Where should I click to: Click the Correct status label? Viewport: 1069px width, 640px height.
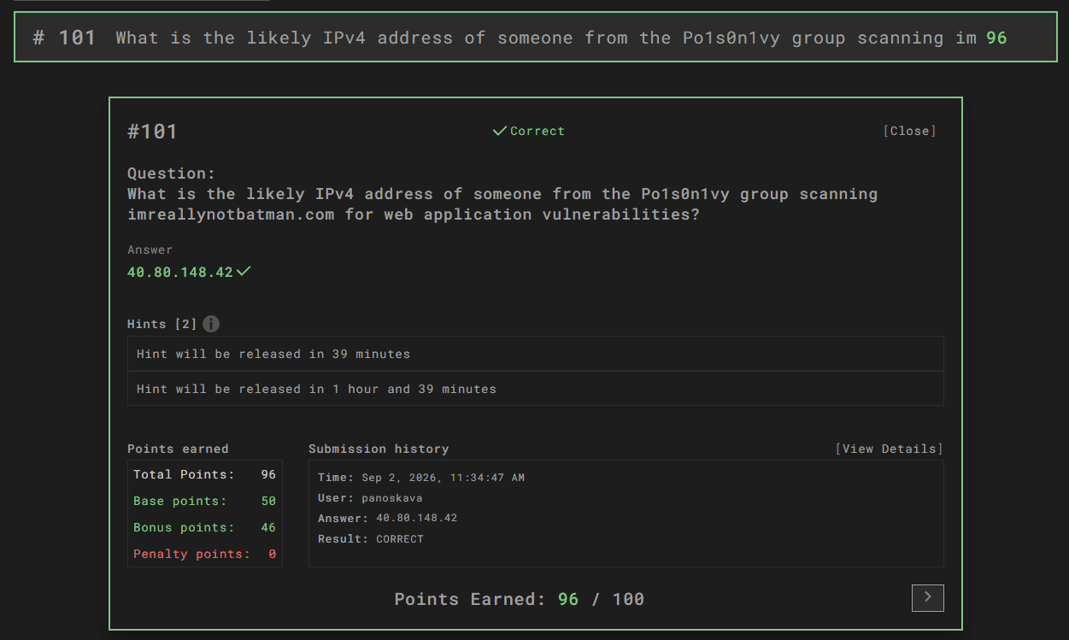[x=537, y=131]
